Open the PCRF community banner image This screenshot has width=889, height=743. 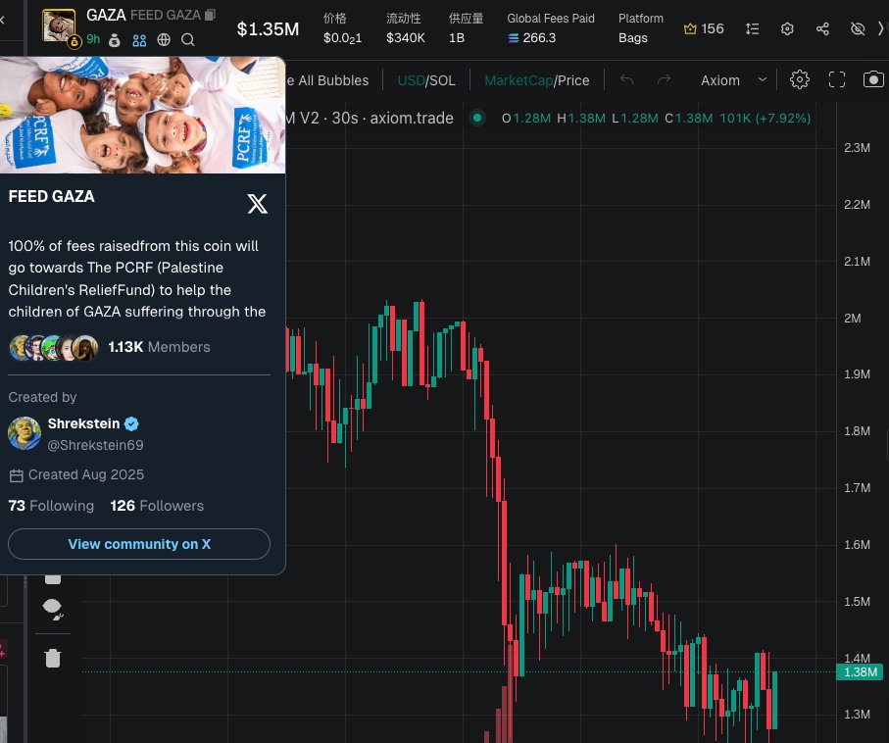click(142, 115)
